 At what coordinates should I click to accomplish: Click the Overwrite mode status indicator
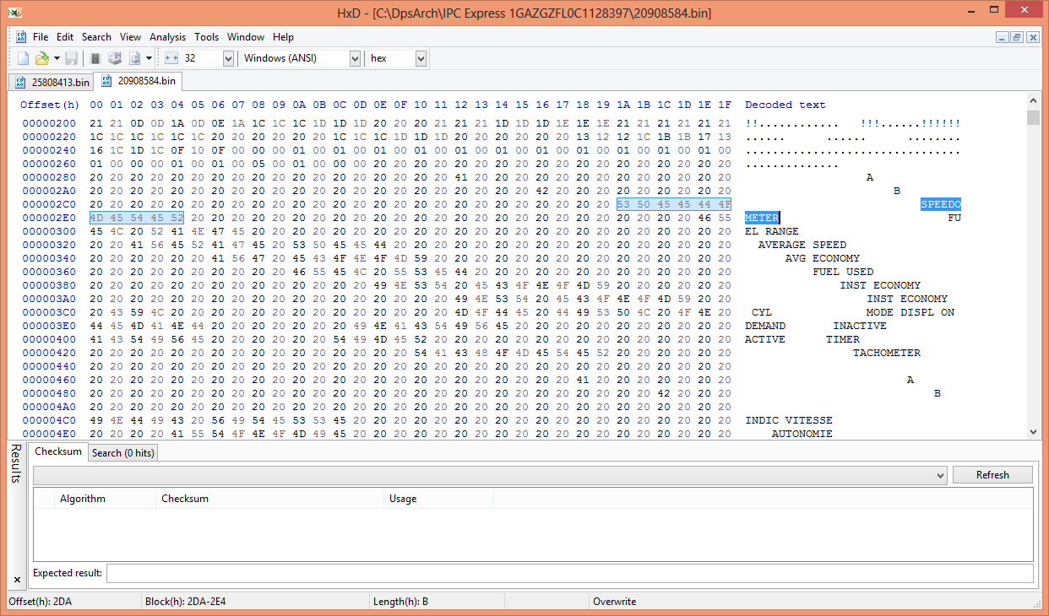[615, 602]
